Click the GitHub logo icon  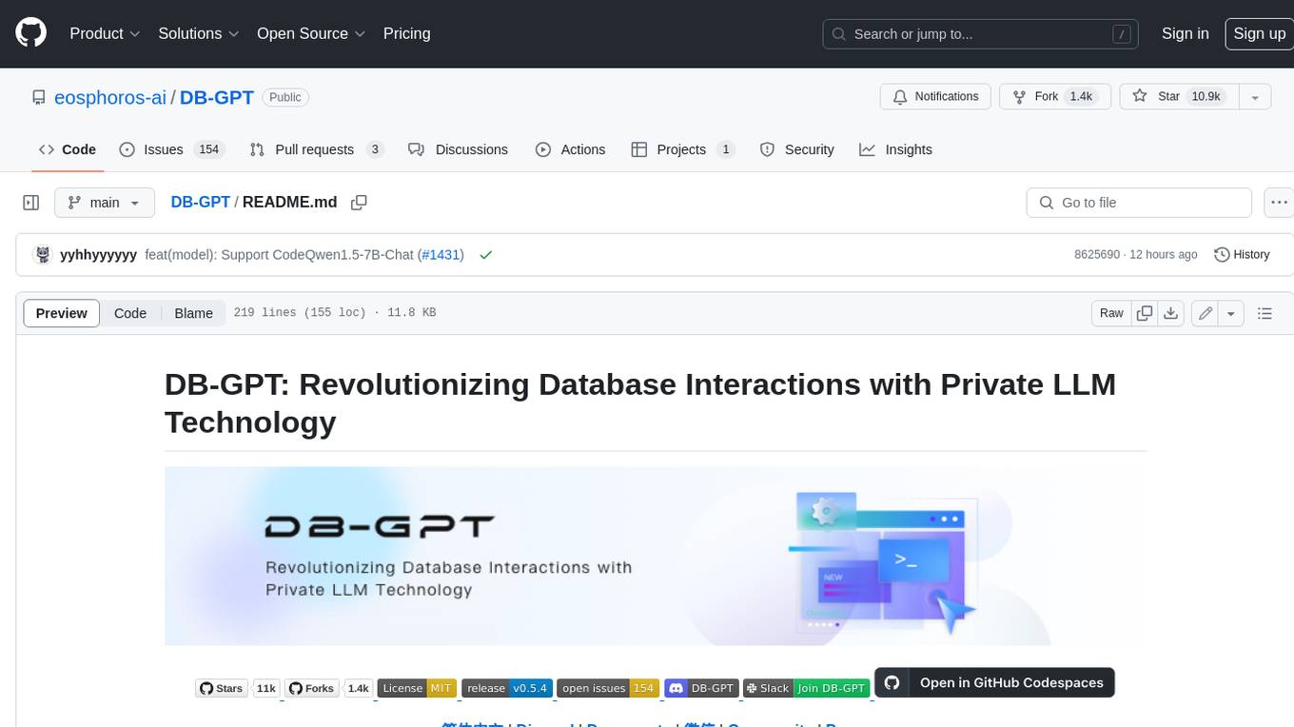30,33
